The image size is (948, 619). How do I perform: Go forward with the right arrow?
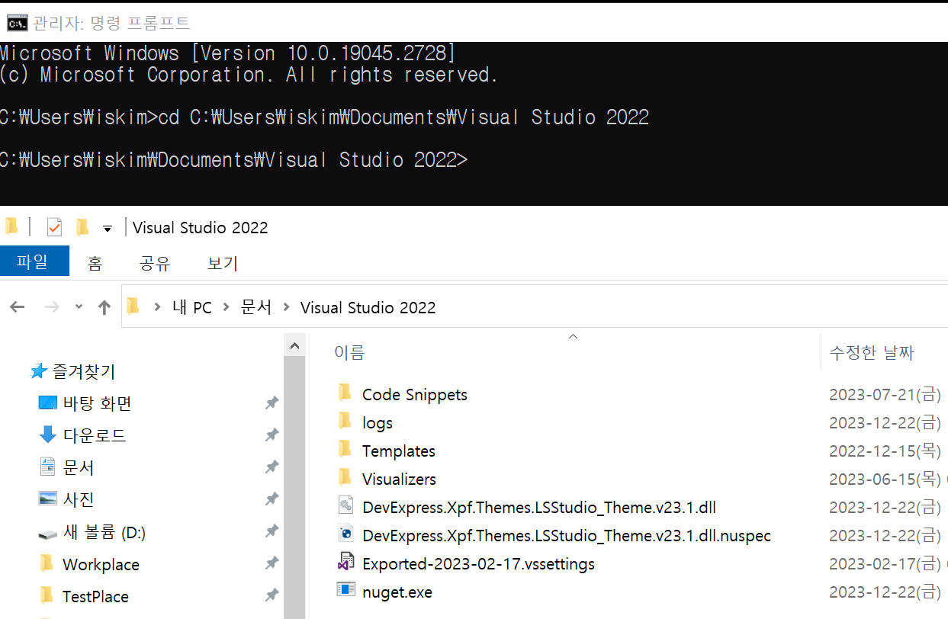coord(53,307)
